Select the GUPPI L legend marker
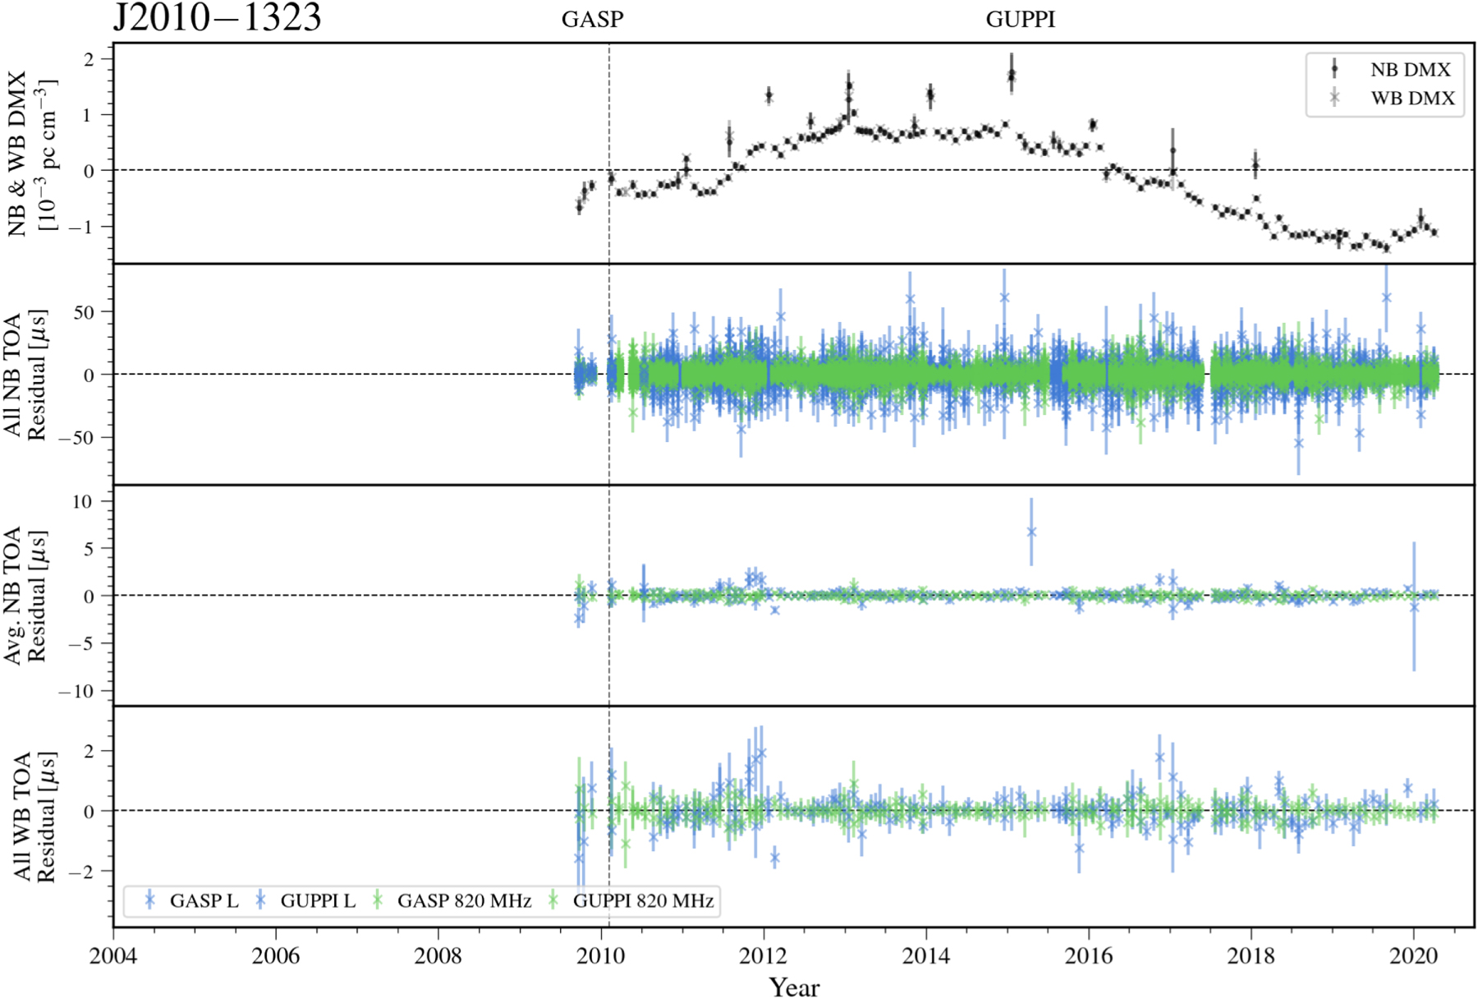Viewport: 1478px width, 999px height. pos(260,900)
